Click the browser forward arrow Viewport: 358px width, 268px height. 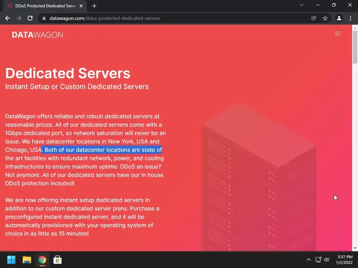pos(19,18)
